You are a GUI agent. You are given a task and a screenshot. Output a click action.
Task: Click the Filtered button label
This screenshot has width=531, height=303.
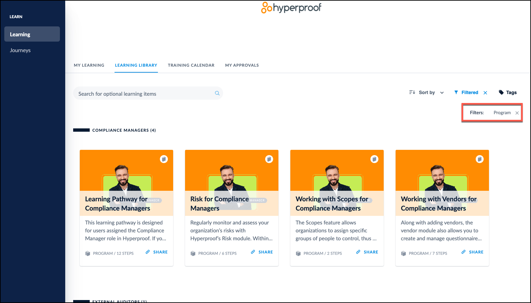[x=470, y=92]
